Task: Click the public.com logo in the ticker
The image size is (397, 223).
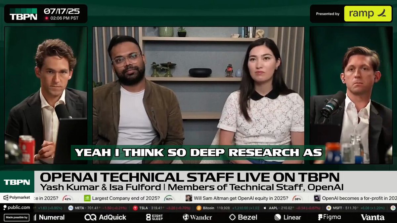Action: click(16, 207)
